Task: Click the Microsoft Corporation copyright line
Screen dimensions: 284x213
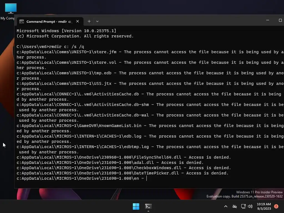Action: click(x=75, y=36)
